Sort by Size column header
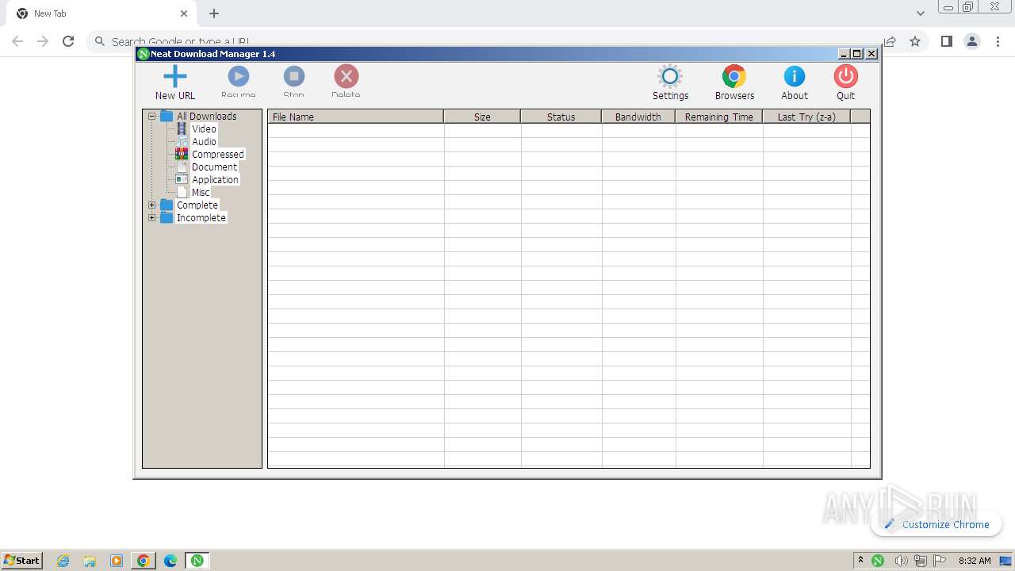 (482, 117)
